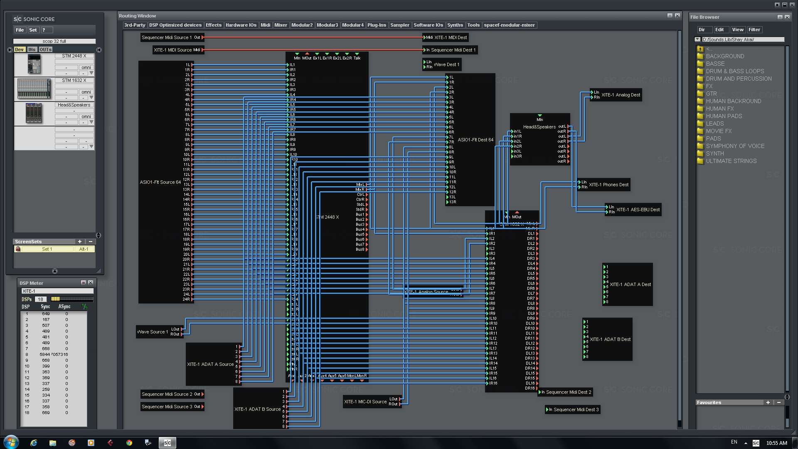Click the skip-back arrow icon right of OUTs tab

pyautogui.click(x=99, y=49)
